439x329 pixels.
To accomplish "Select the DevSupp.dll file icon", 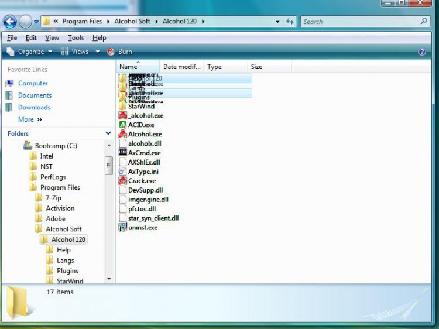I will tap(123, 190).
